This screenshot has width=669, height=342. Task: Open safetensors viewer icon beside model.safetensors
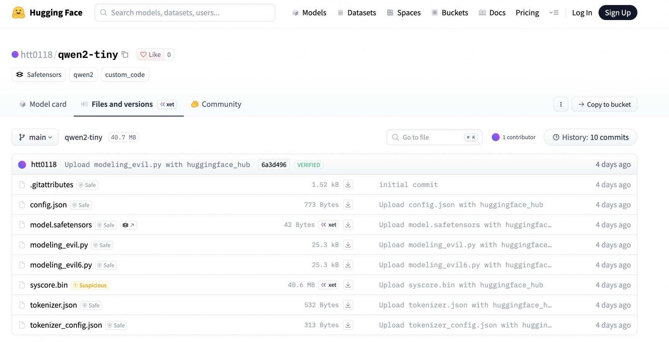tap(128, 225)
